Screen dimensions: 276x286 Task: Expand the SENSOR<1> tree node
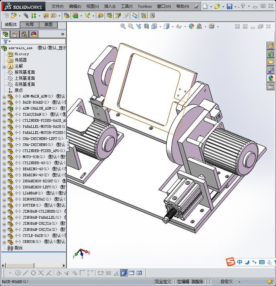[4, 243]
